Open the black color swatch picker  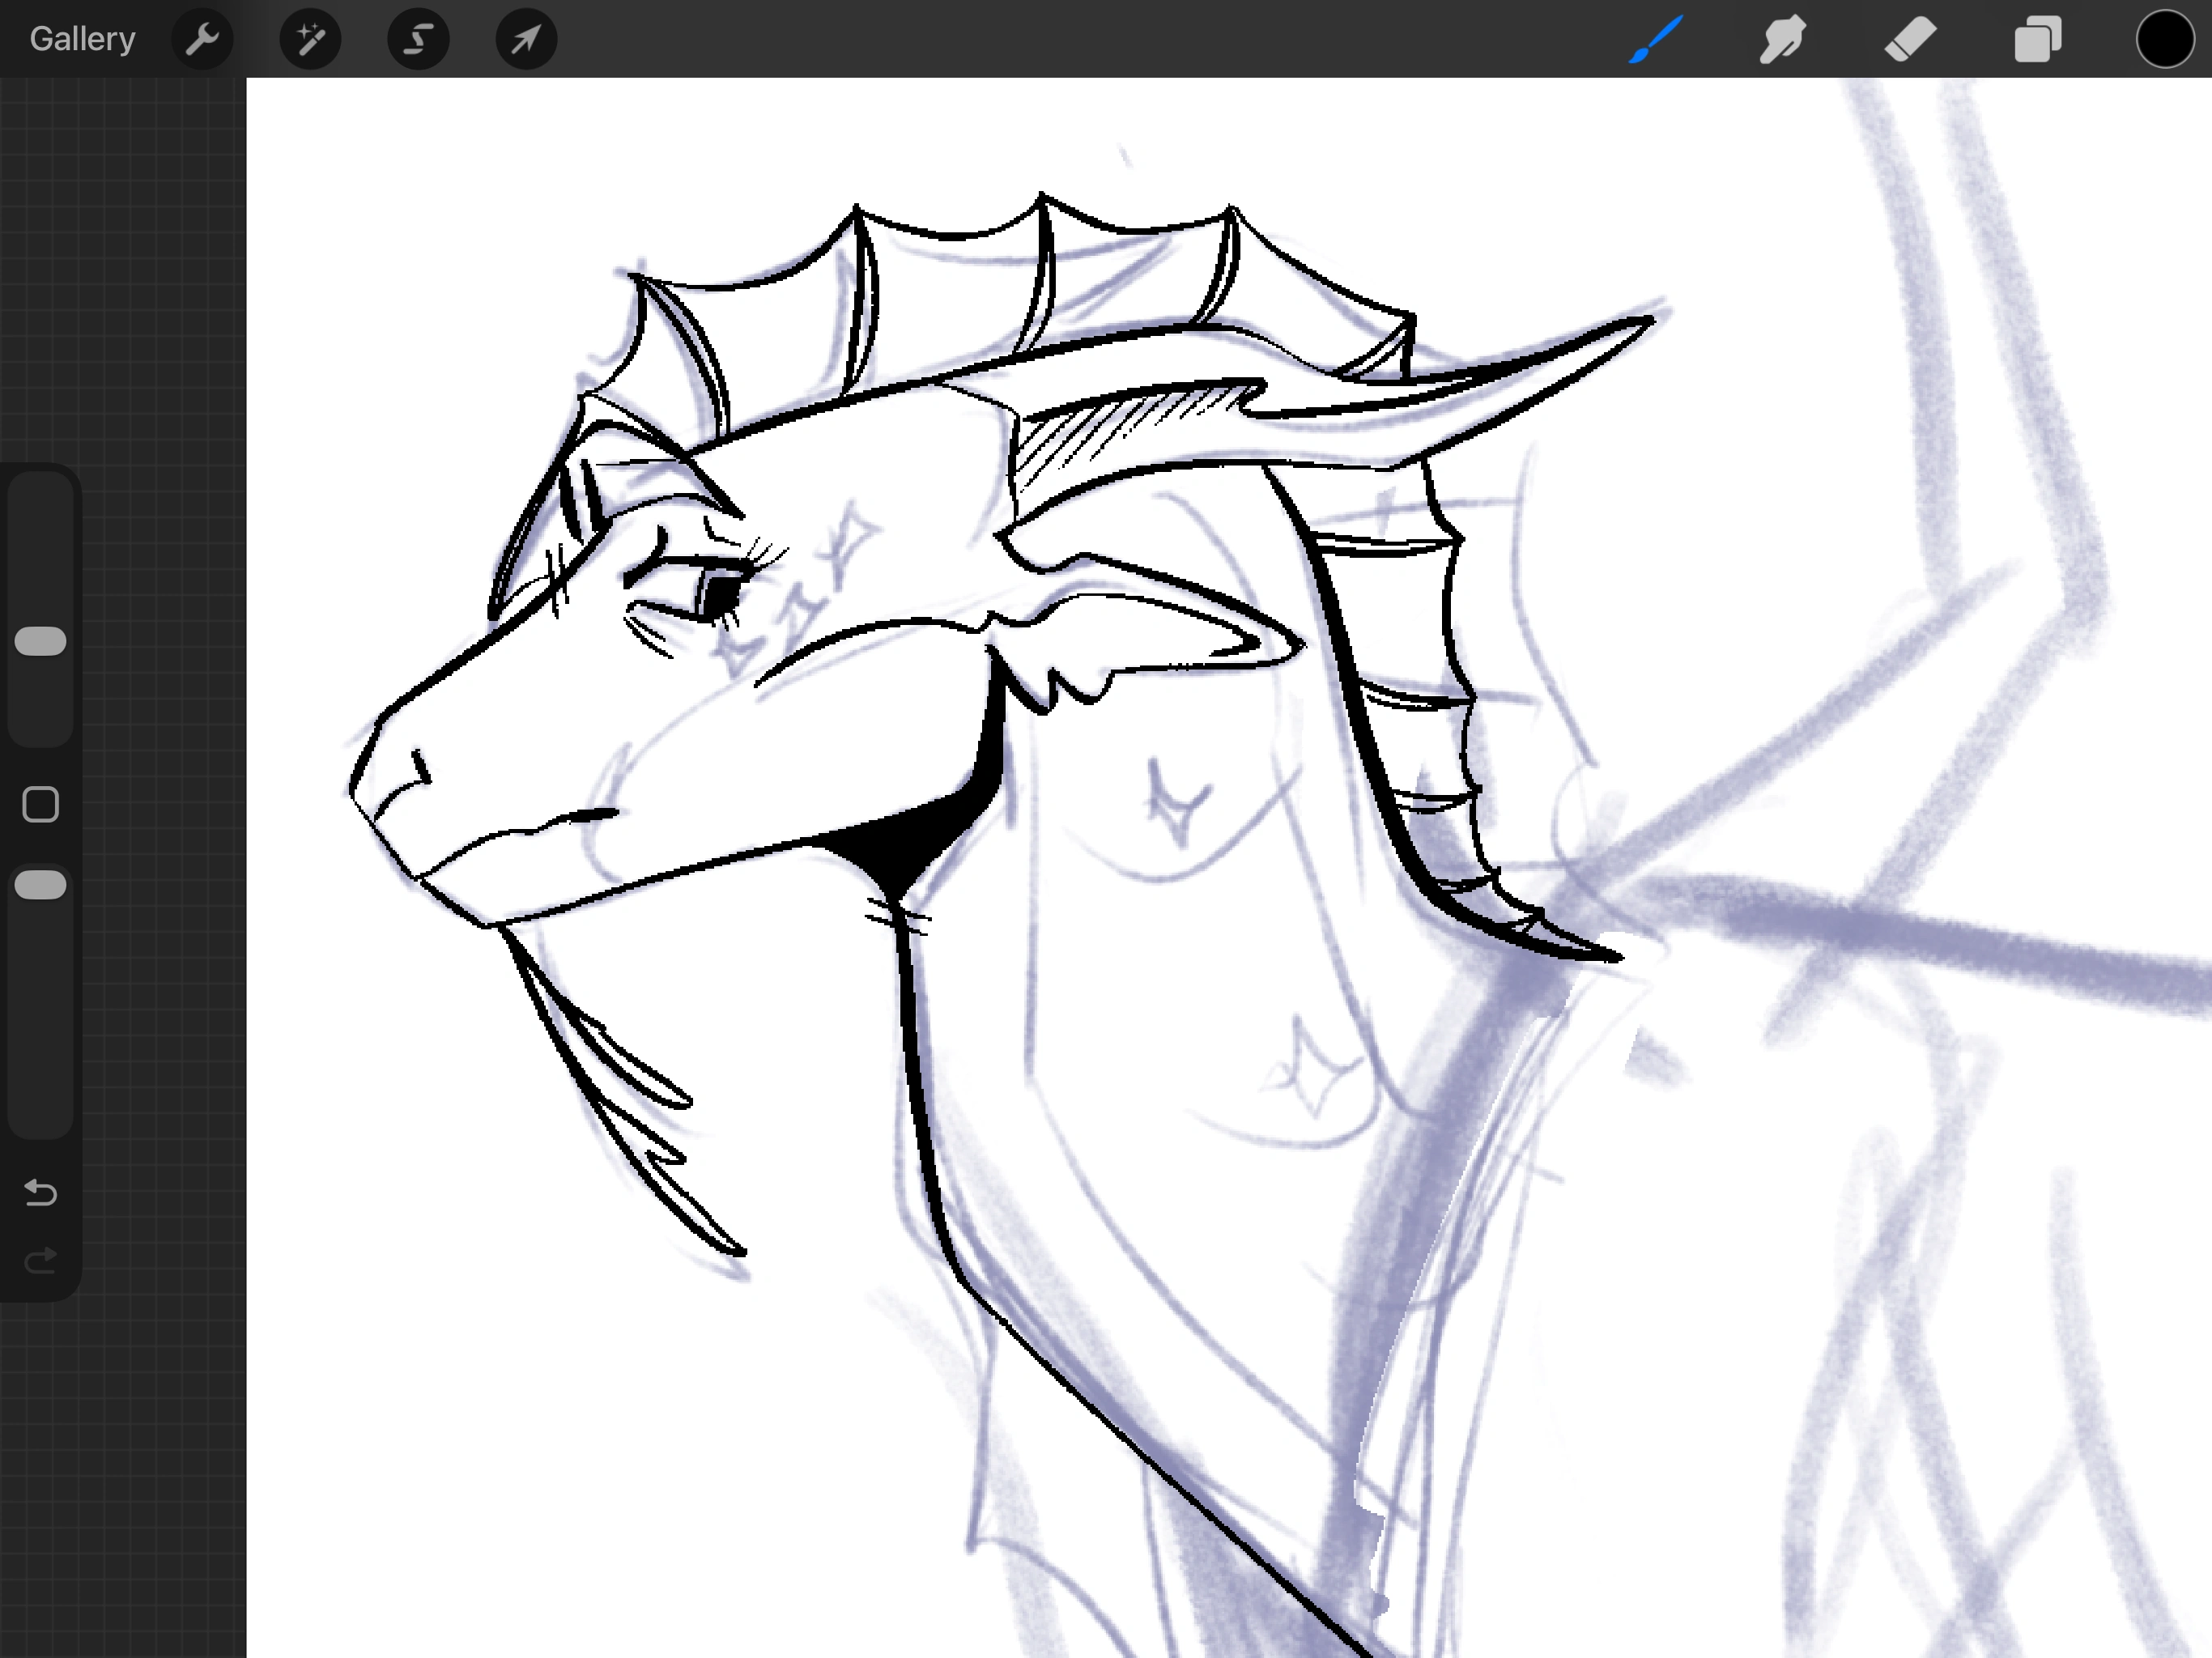2164,40
